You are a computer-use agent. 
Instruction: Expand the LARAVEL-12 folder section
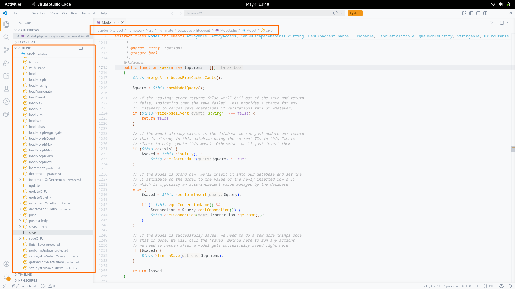coord(16,42)
